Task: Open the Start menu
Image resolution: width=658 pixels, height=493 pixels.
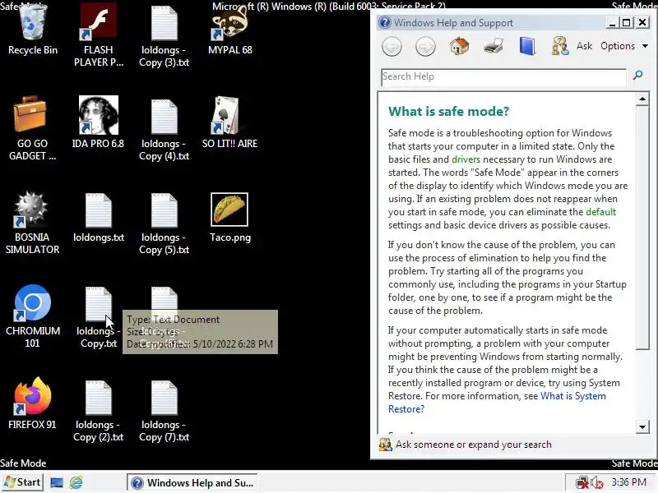Action: click(x=22, y=482)
